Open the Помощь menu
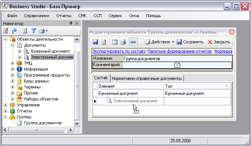Viewport: 251px width, 146px height. tap(153, 16)
